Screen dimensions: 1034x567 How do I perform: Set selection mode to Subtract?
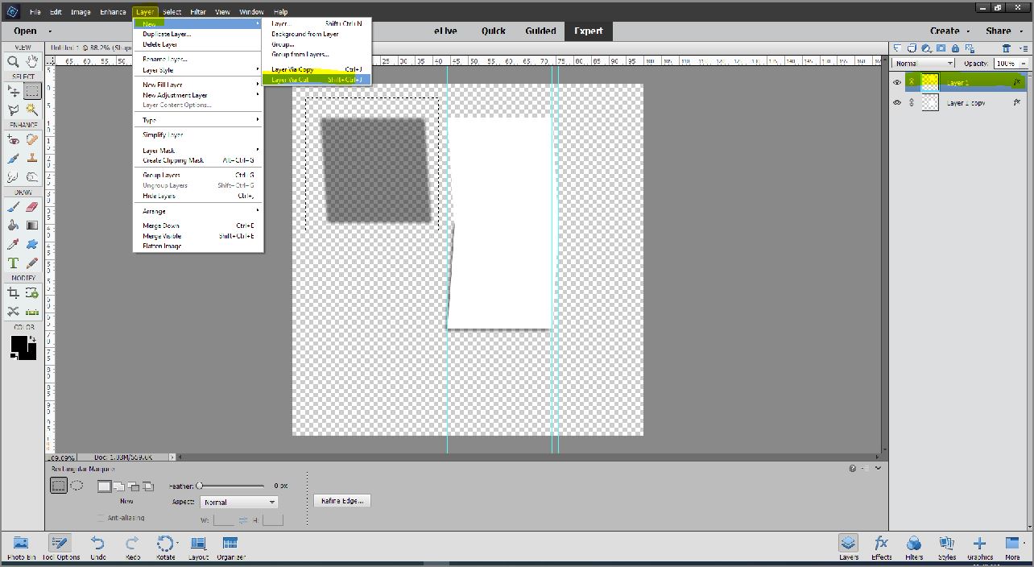pos(134,486)
